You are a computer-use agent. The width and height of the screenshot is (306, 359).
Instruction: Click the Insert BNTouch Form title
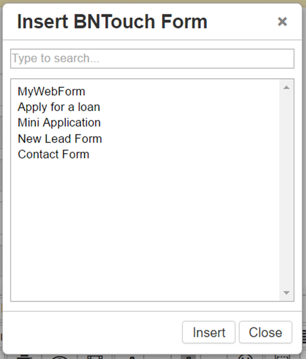tap(112, 22)
